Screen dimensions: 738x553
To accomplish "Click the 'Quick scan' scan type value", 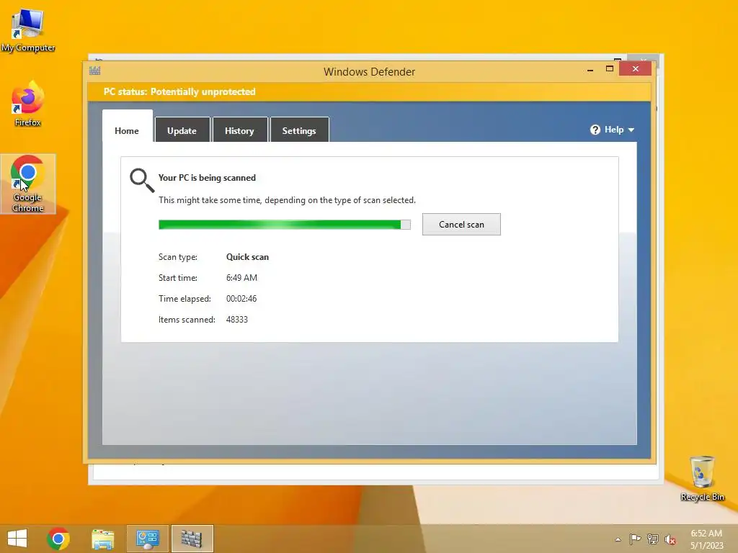I will click(247, 257).
